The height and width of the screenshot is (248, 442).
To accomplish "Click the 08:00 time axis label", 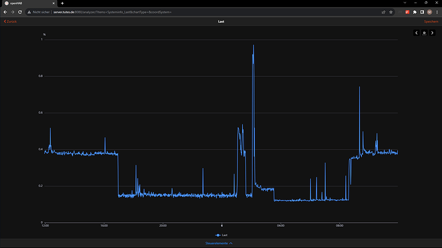I will tap(340, 226).
